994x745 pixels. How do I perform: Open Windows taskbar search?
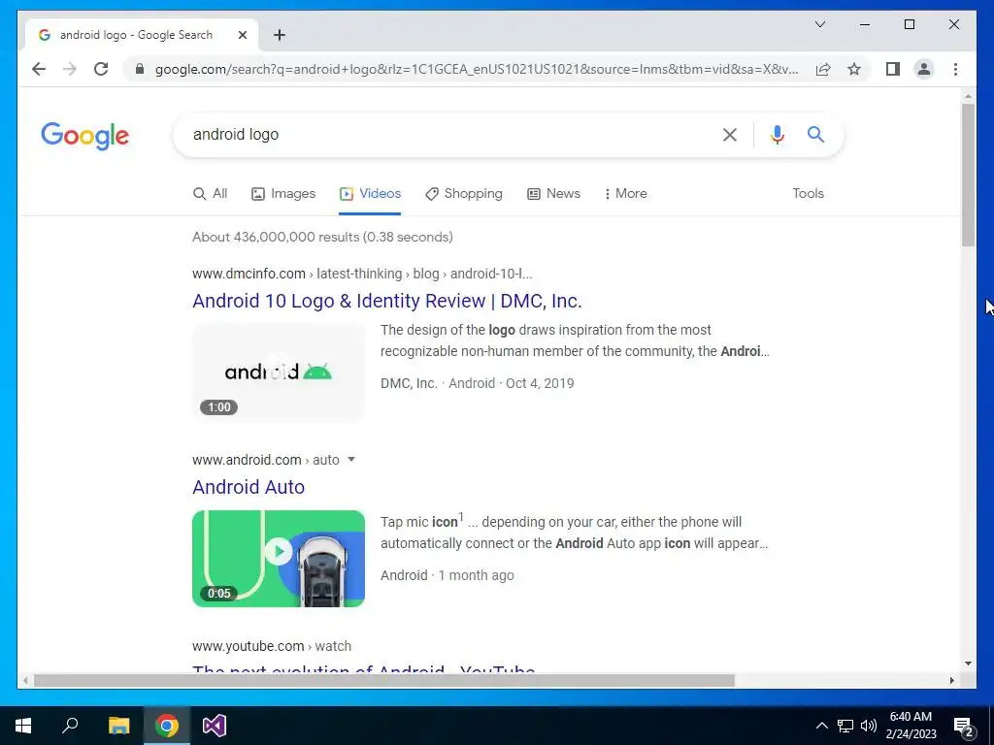(70, 726)
